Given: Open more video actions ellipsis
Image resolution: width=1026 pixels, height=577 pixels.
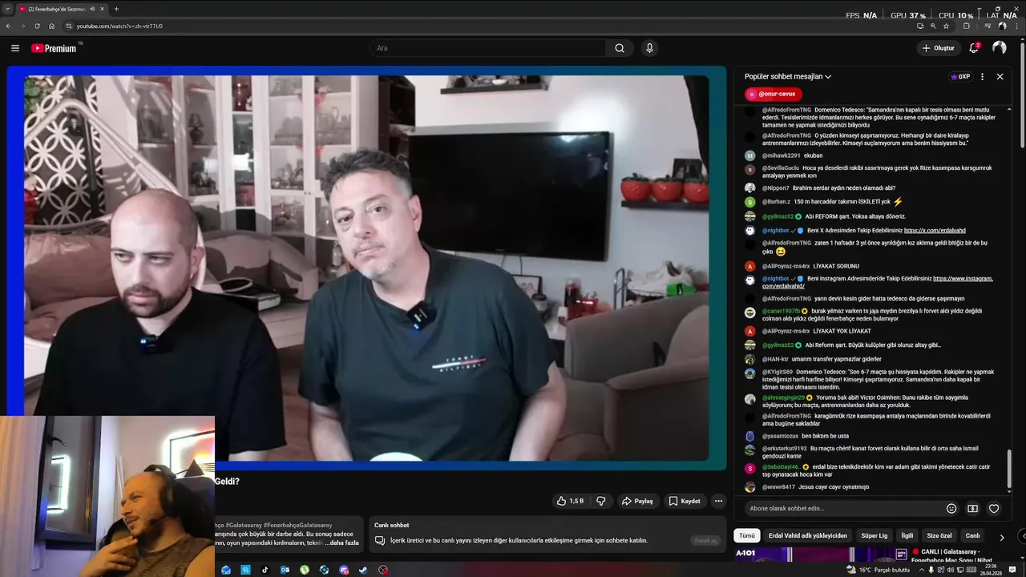Looking at the screenshot, I should pyautogui.click(x=718, y=501).
